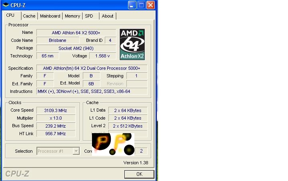Click the CPU-Z chip icon in title bar
288x181 pixels.
point(6,5)
